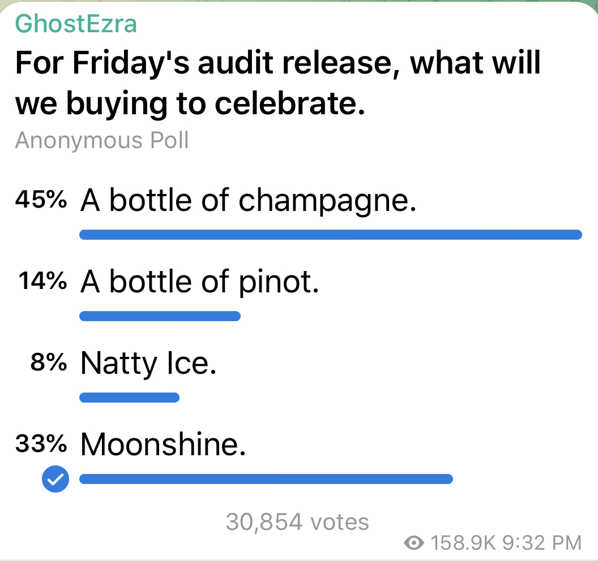Click the 9:32 PM timestamp
This screenshot has width=598, height=561.
(x=543, y=543)
